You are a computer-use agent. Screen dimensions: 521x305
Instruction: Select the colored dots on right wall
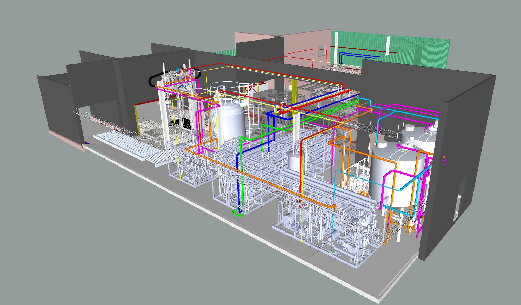click(x=444, y=160)
